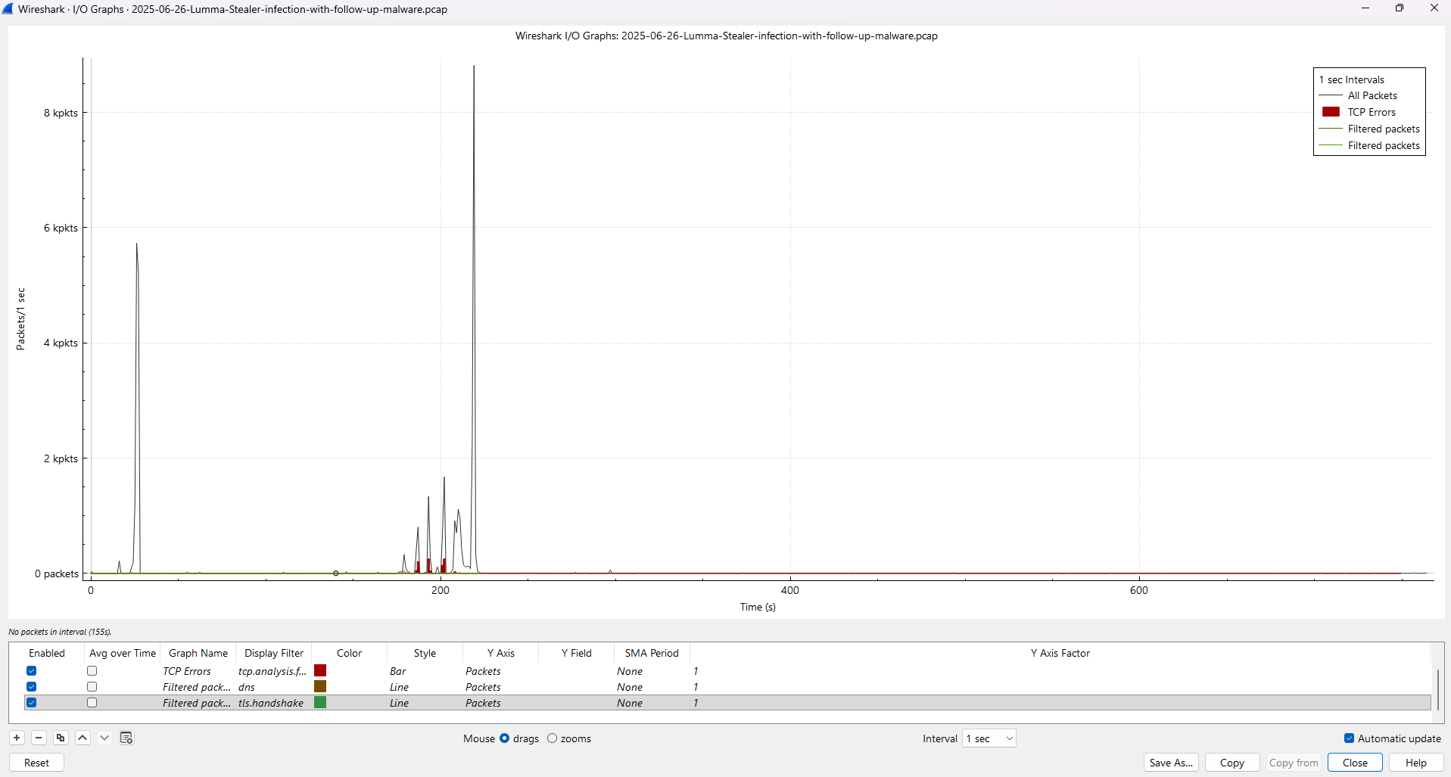Click the 'No packets in interval (155s)' status hint
The height and width of the screenshot is (777, 1451).
(60, 632)
